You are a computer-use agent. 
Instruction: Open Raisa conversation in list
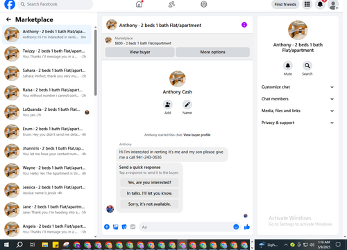[x=46, y=93]
